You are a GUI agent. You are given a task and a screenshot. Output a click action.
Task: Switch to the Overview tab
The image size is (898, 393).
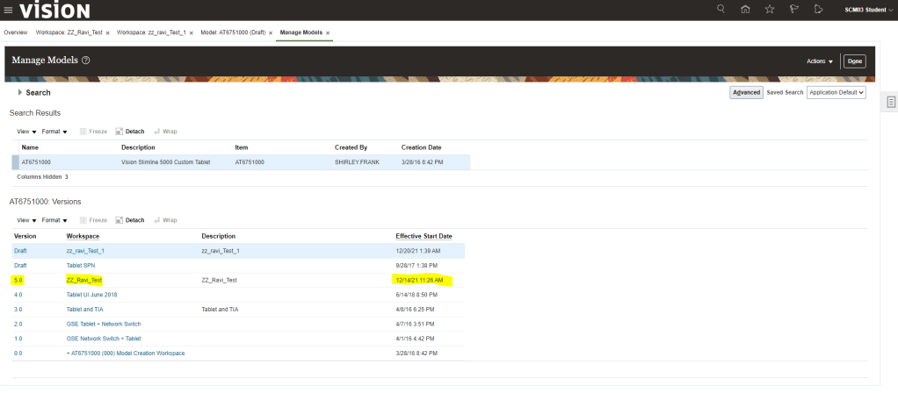pos(16,32)
